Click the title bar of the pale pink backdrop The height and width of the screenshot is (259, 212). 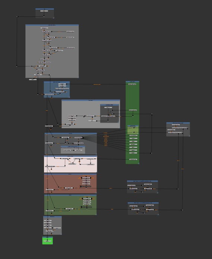70,156
